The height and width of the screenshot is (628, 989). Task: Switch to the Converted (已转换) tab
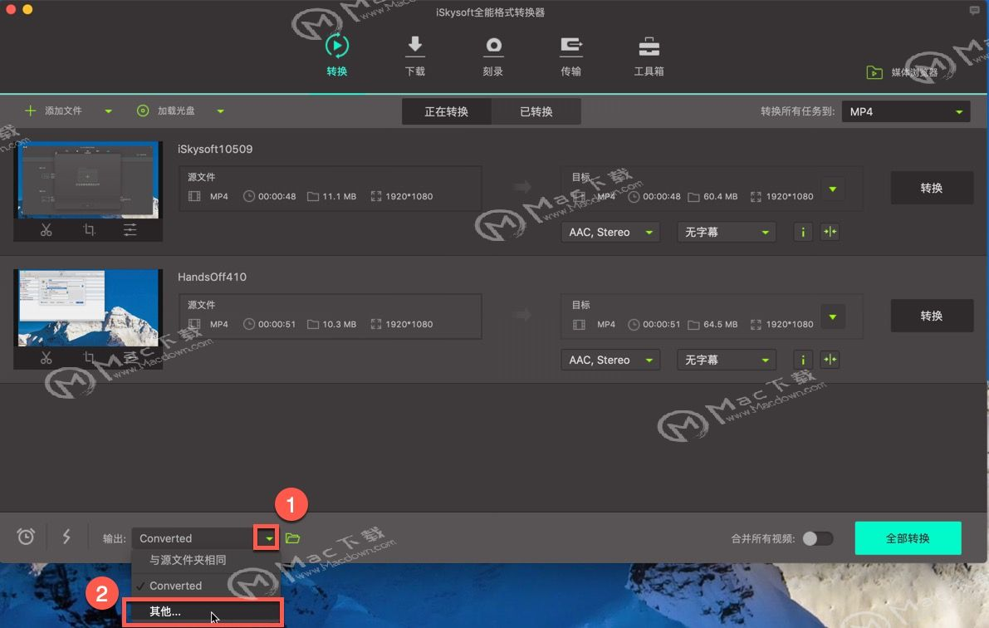(536, 111)
